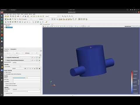This screenshot has height=105, width=140.
Task: Toggle animation loop mode
Action: point(43,16)
